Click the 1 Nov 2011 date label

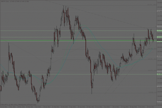pyautogui.click(x=12, y=107)
